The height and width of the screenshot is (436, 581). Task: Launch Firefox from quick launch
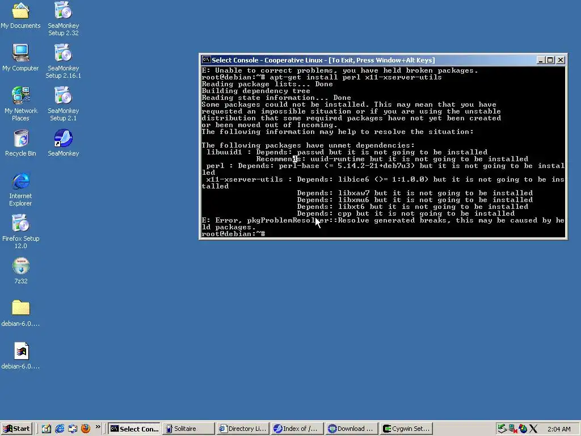click(x=86, y=429)
